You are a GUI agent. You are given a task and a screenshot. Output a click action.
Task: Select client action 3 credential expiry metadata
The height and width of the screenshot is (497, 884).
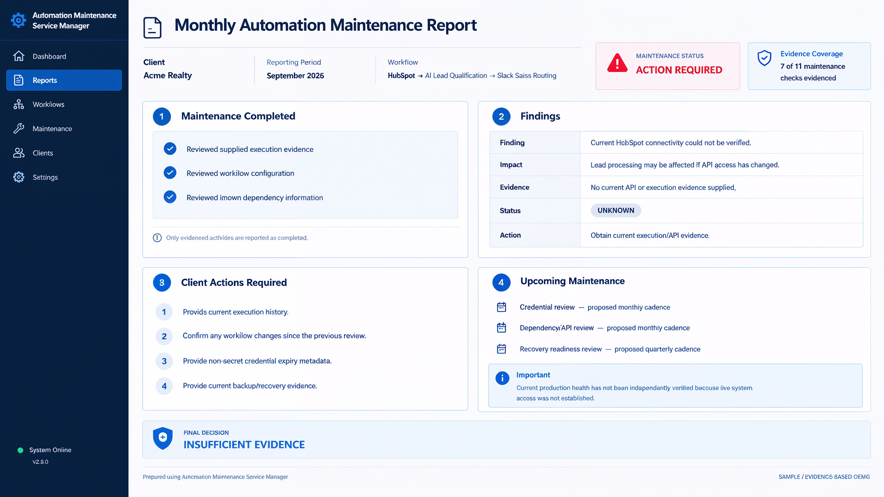(257, 361)
